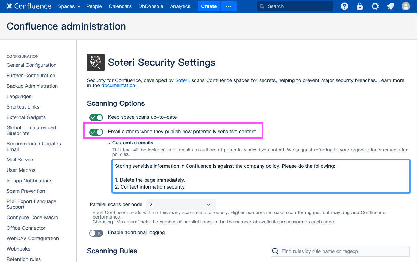The height and width of the screenshot is (262, 418).
Task: Open the settings gear icon
Action: pyautogui.click(x=375, y=6)
